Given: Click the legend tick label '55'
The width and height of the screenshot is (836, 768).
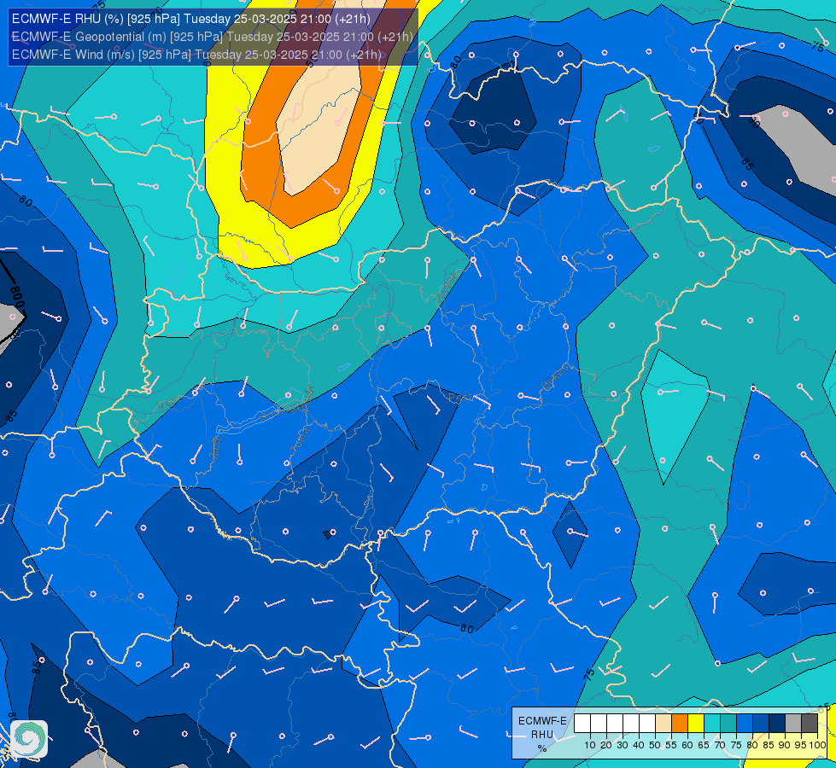Looking at the screenshot, I should click(x=671, y=745).
